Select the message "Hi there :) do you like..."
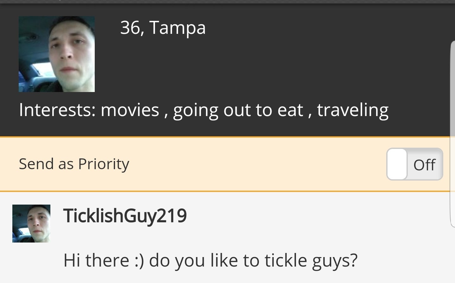455x283 pixels. click(210, 260)
